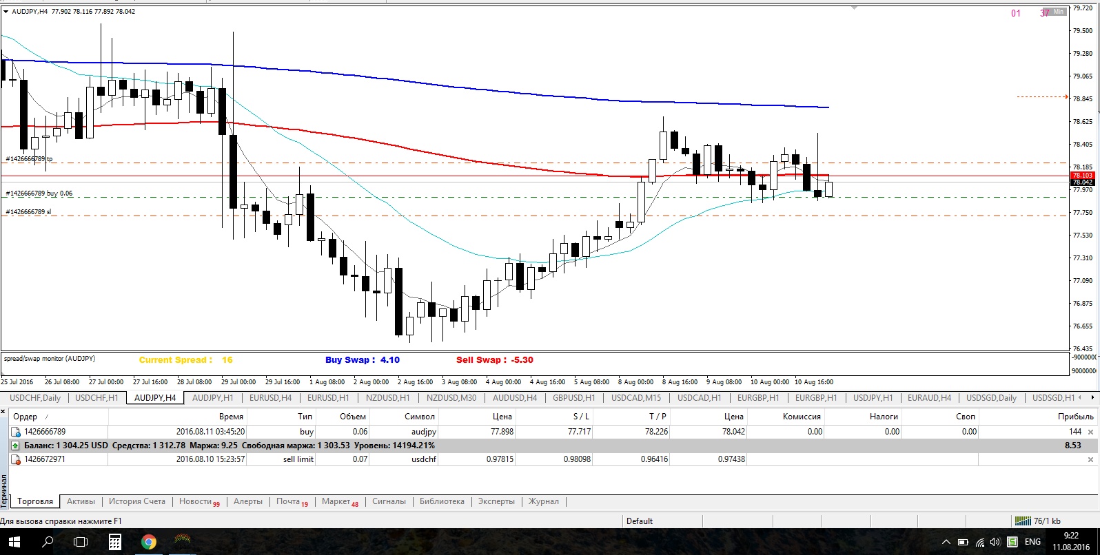Viewport: 1100px width, 555px height.
Task: Select the GBPUSD,H1 chart tab
Action: (573, 398)
